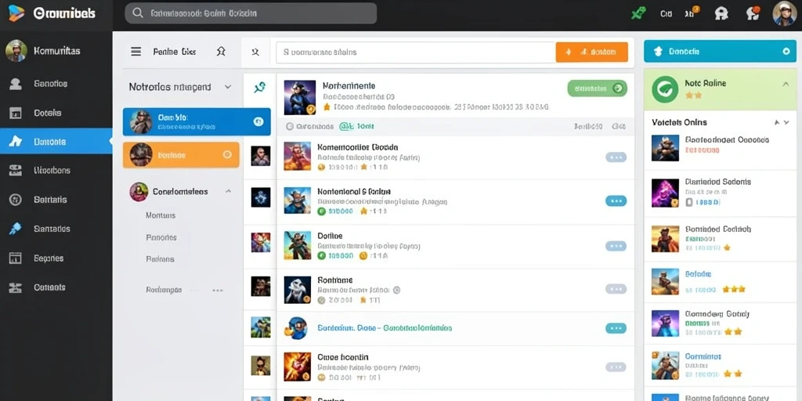The width and height of the screenshot is (802, 401).
Task: Click the ghost-shaped icon in top bar
Action: tap(721, 13)
